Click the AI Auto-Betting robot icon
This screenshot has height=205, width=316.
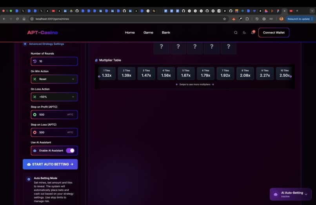(x=276, y=194)
